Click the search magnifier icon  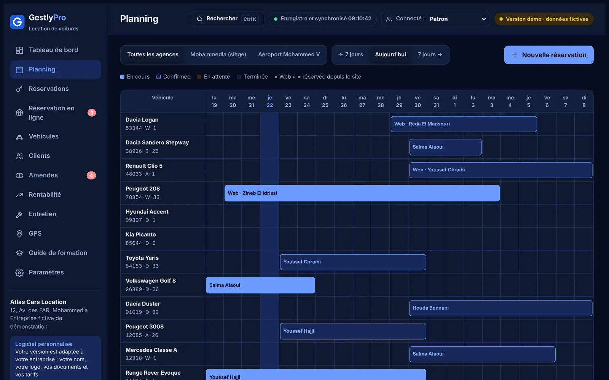click(x=199, y=19)
